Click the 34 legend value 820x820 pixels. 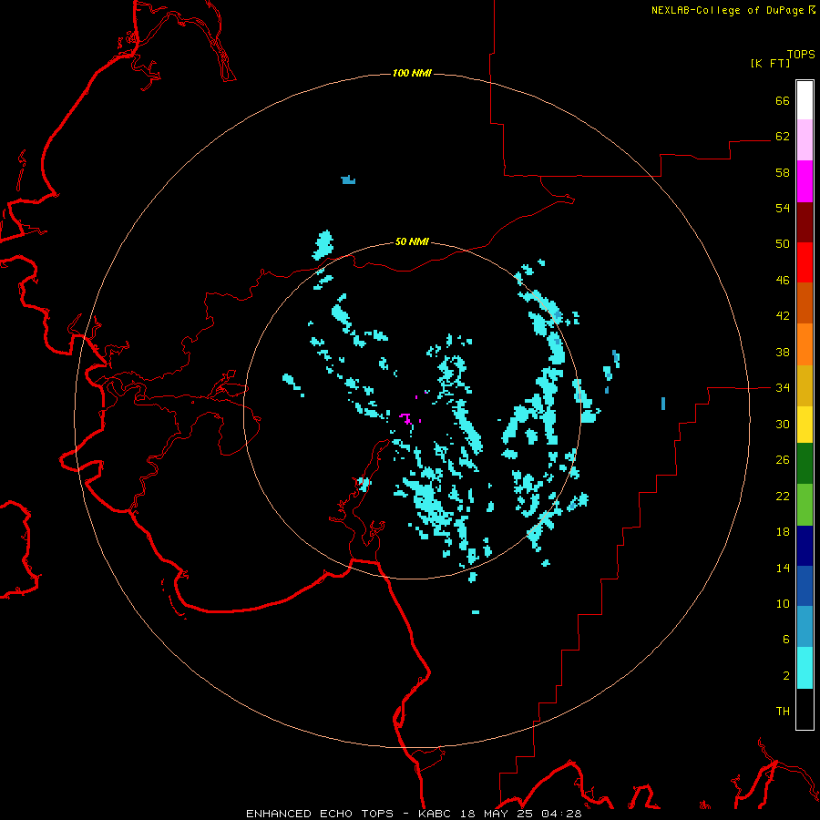click(x=783, y=388)
